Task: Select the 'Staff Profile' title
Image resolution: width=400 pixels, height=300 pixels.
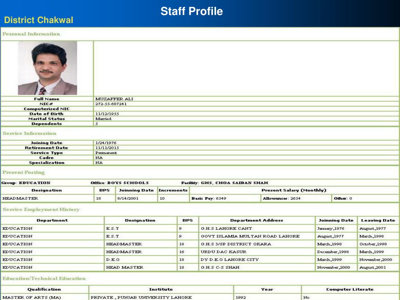Action: pos(191,11)
